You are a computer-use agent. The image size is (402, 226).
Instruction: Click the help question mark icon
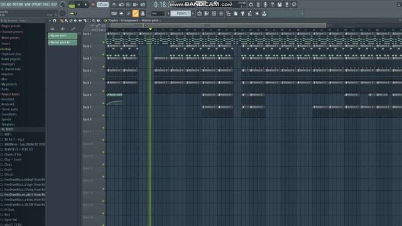pyautogui.click(x=272, y=4)
